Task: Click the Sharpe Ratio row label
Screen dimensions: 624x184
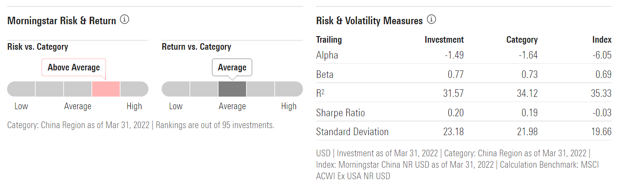Action: coord(341,113)
